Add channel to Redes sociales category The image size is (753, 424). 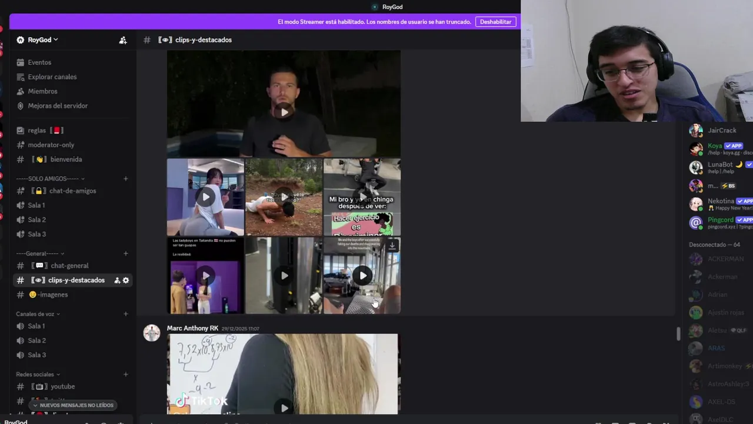125,375
